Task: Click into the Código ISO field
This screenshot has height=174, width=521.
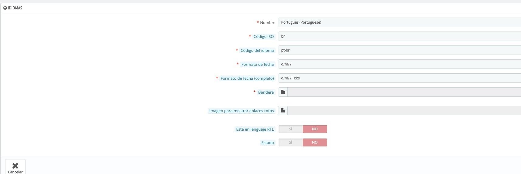Action: coord(400,36)
